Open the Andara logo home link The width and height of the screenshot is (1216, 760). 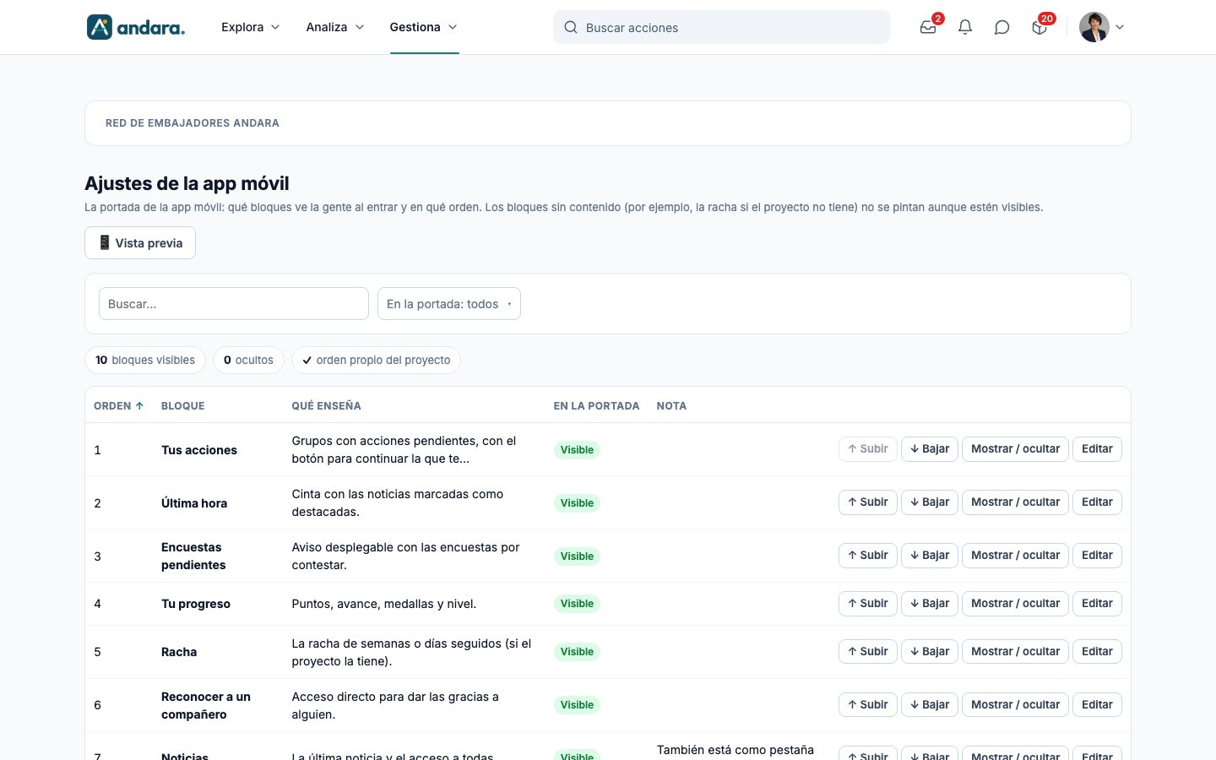point(136,27)
